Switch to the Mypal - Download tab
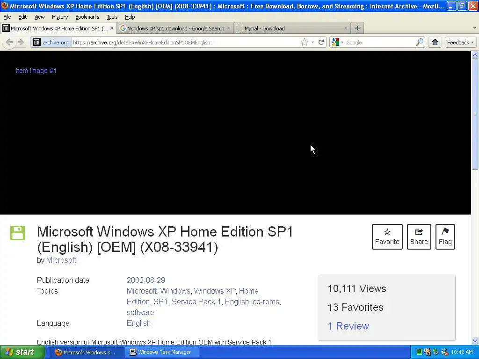This screenshot has width=479, height=359. (292, 28)
